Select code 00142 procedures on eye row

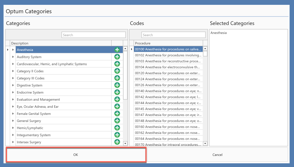(x=168, y=97)
